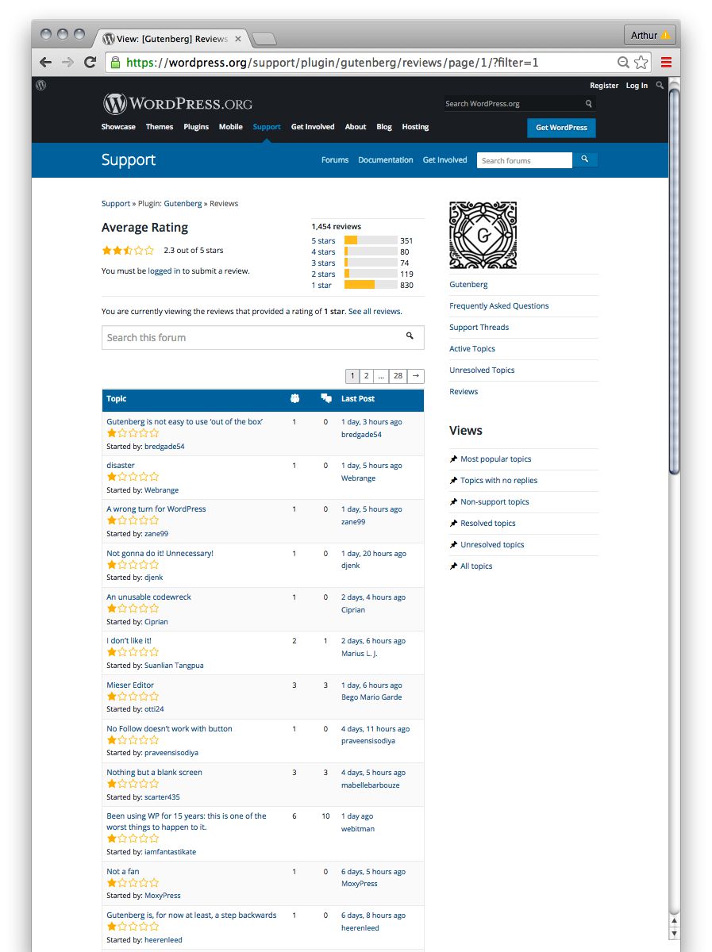Click the Gutenberg plugin logo image

coord(483,235)
